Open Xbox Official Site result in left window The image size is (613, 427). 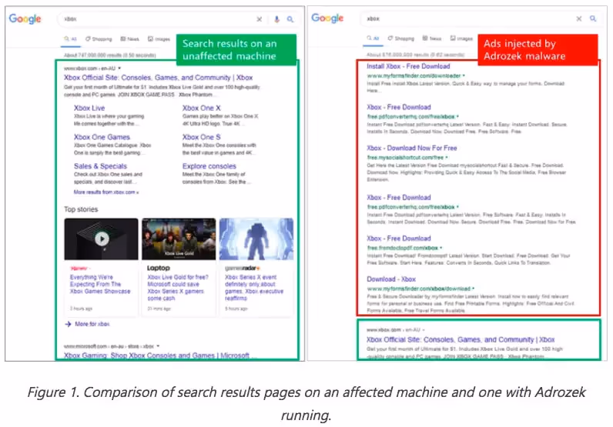coord(159,78)
